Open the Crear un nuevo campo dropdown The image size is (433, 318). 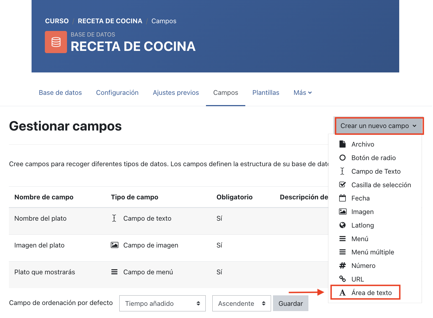[x=379, y=126]
